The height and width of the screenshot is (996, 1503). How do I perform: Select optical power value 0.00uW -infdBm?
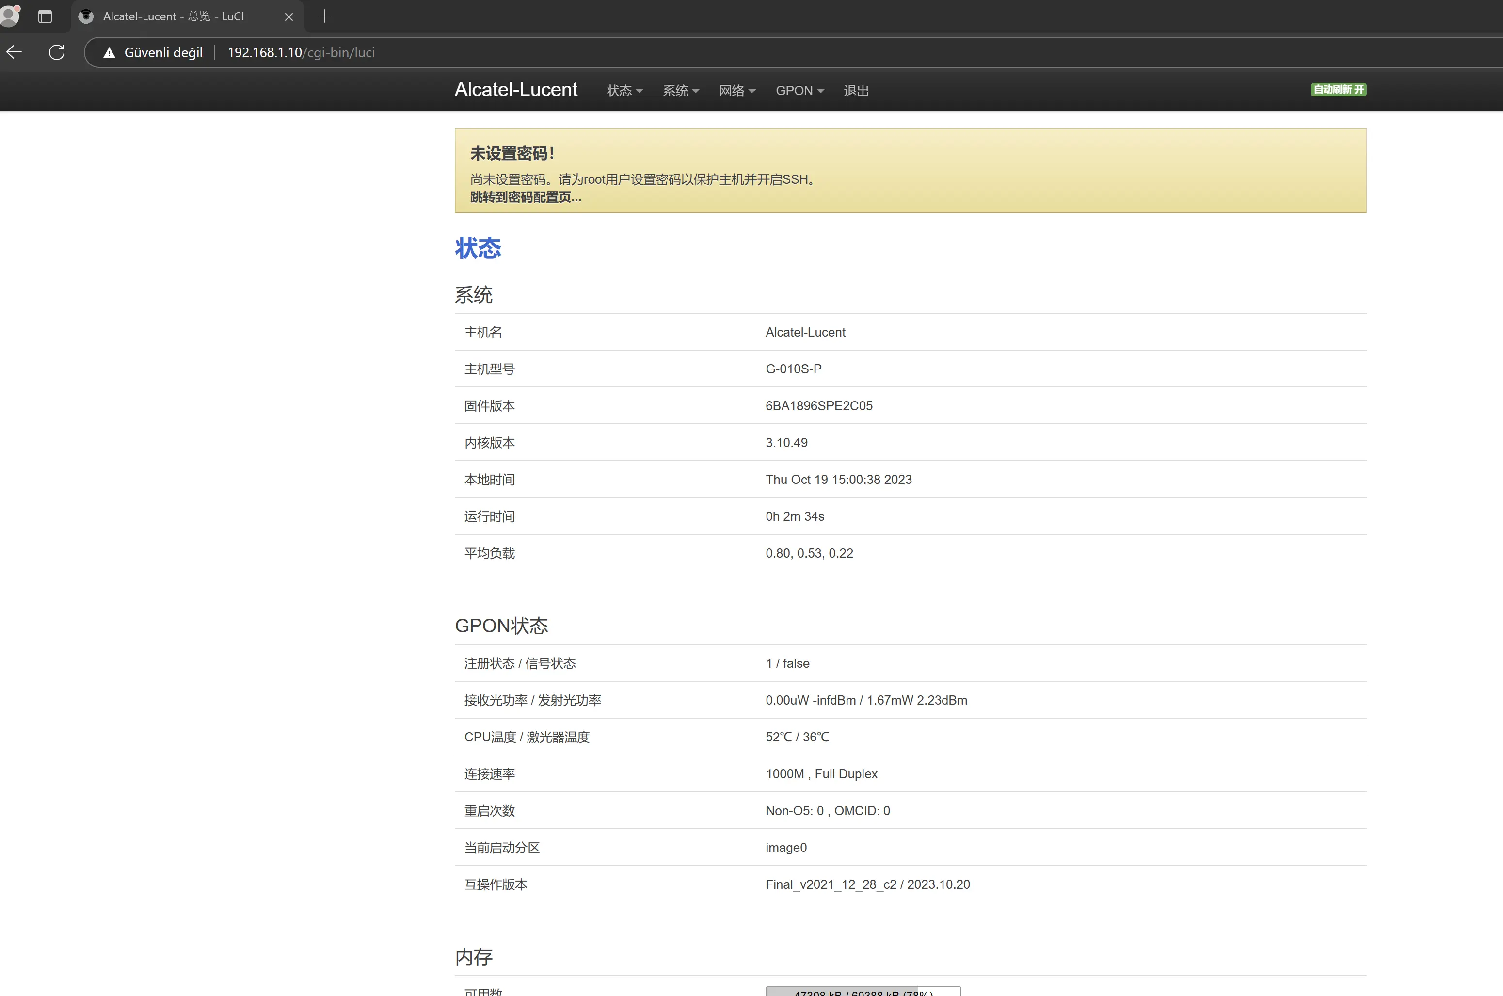coord(810,700)
